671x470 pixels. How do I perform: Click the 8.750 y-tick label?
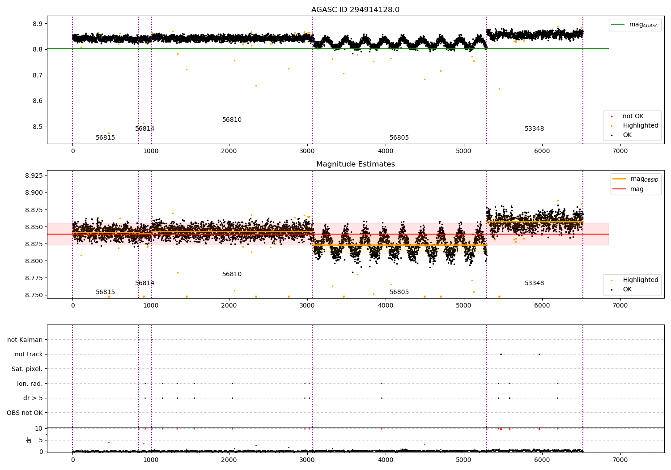click(x=34, y=295)
